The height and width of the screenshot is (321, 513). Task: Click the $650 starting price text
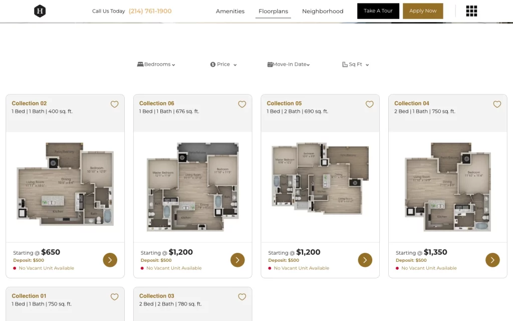51,252
